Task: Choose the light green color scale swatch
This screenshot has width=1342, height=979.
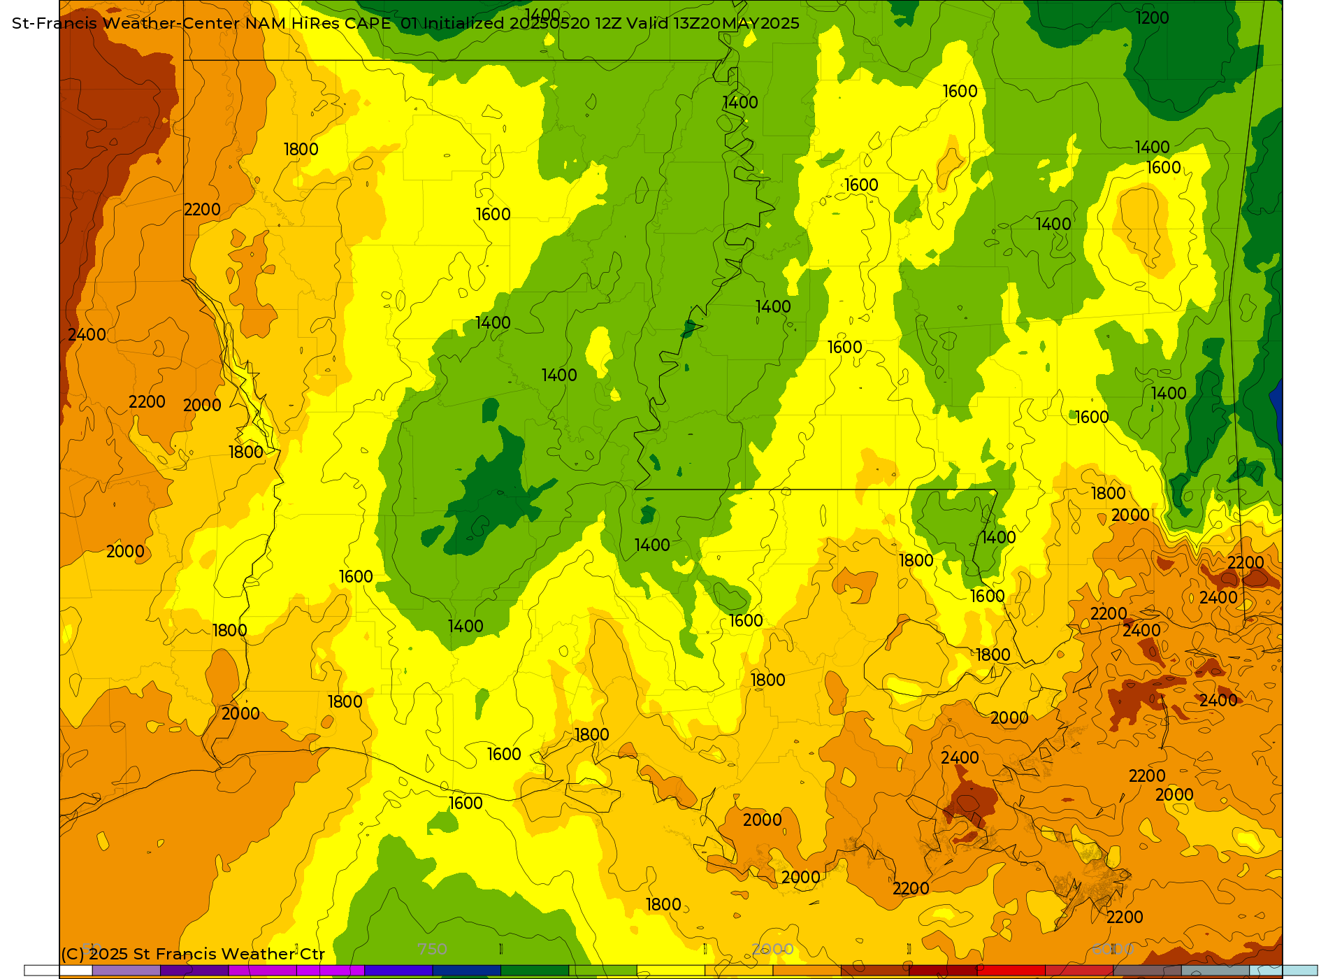Action: (603, 971)
